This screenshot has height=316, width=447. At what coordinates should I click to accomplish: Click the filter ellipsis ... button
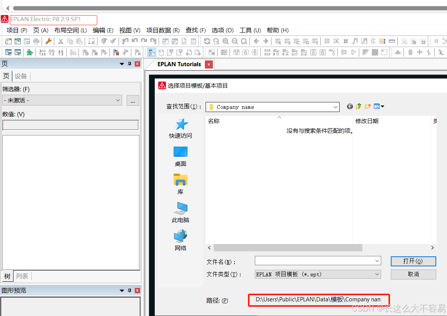(133, 100)
